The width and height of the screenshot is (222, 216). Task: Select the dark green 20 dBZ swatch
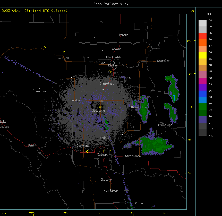coord(202,113)
